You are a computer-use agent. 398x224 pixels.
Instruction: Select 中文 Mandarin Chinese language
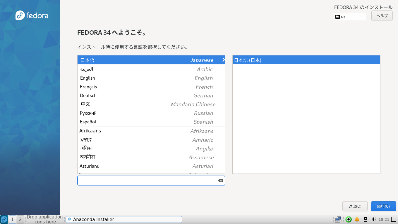(151, 104)
